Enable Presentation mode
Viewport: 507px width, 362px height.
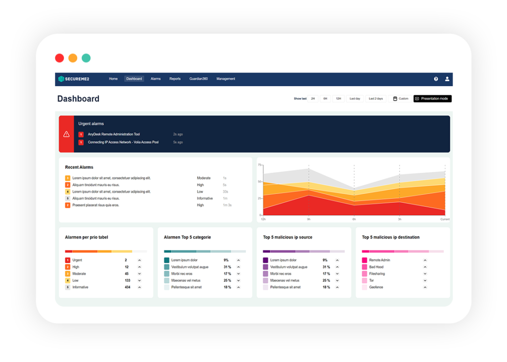click(432, 99)
